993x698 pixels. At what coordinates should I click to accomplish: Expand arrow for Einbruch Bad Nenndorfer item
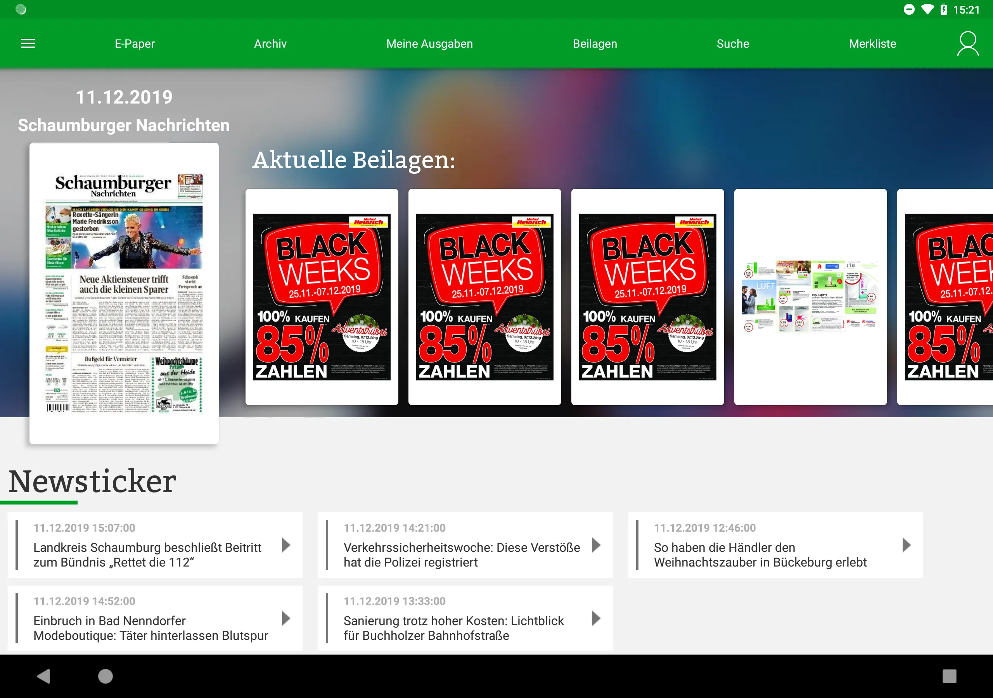tap(286, 619)
